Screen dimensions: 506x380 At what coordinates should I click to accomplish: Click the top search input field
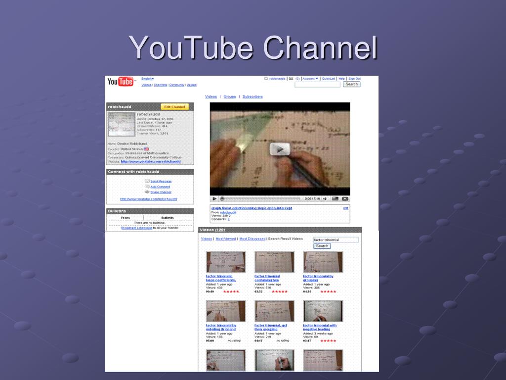317,84
